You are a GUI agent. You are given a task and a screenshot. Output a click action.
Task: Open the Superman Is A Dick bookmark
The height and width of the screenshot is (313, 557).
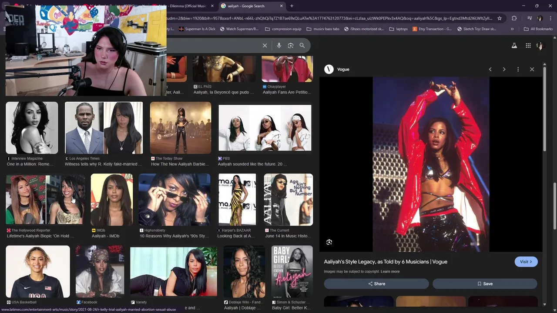point(197,29)
